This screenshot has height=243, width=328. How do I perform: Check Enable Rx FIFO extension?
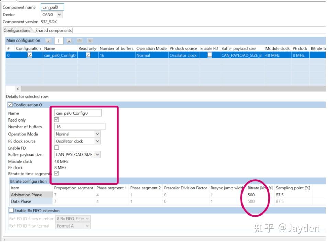tap(11, 210)
